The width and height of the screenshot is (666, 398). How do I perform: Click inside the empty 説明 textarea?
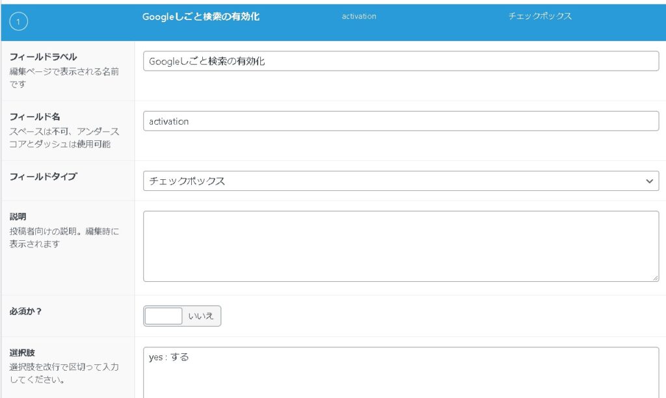pyautogui.click(x=401, y=246)
